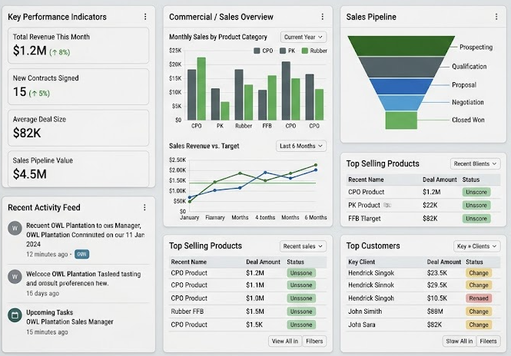Open Sales Pipeline three-dot menu
The width and height of the screenshot is (511, 356).
point(496,17)
